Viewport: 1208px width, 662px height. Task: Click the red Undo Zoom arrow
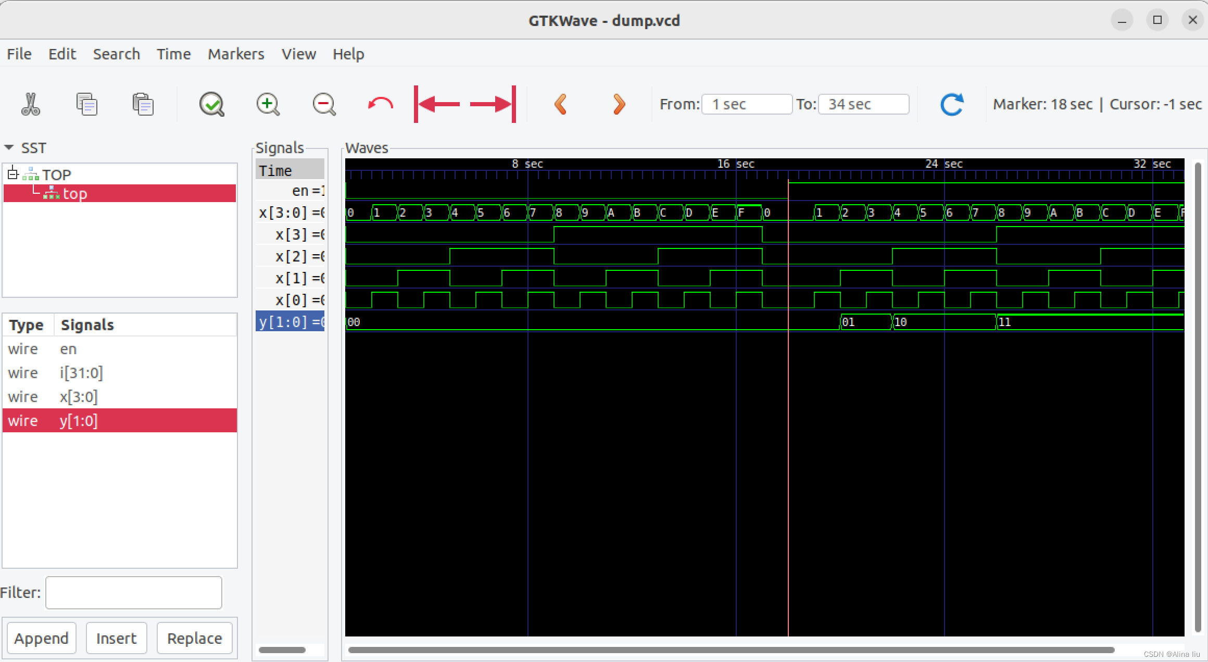(380, 104)
